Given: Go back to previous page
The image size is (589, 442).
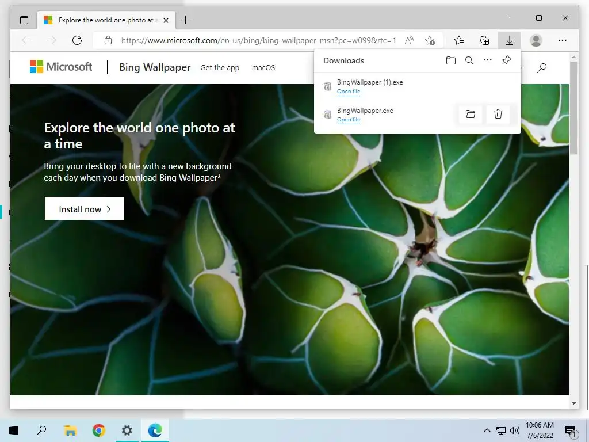Looking at the screenshot, I should [26, 40].
